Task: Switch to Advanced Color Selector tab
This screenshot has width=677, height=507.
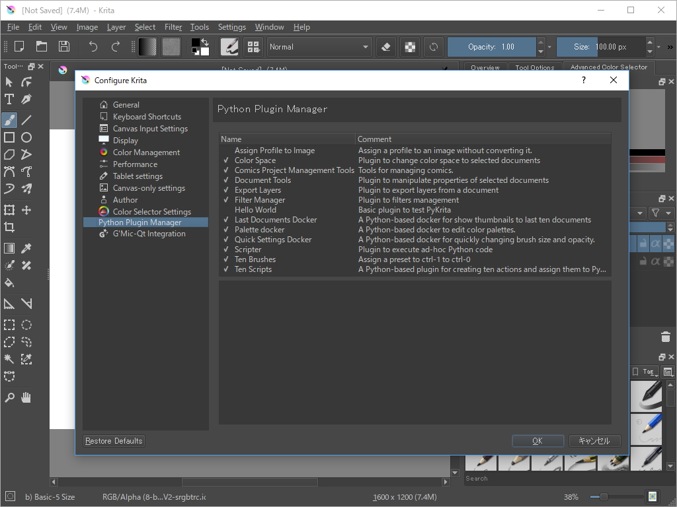Action: coord(609,67)
